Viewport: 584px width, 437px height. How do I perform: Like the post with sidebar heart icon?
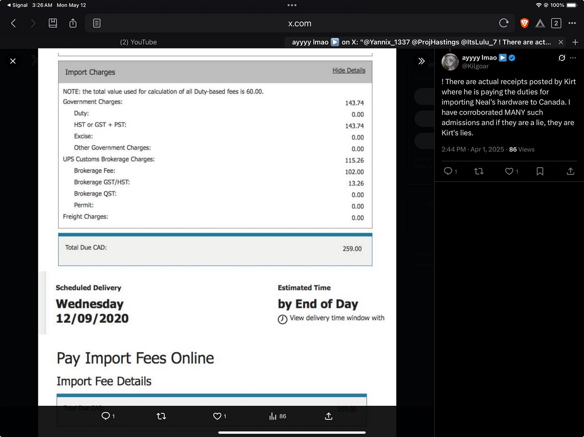509,171
